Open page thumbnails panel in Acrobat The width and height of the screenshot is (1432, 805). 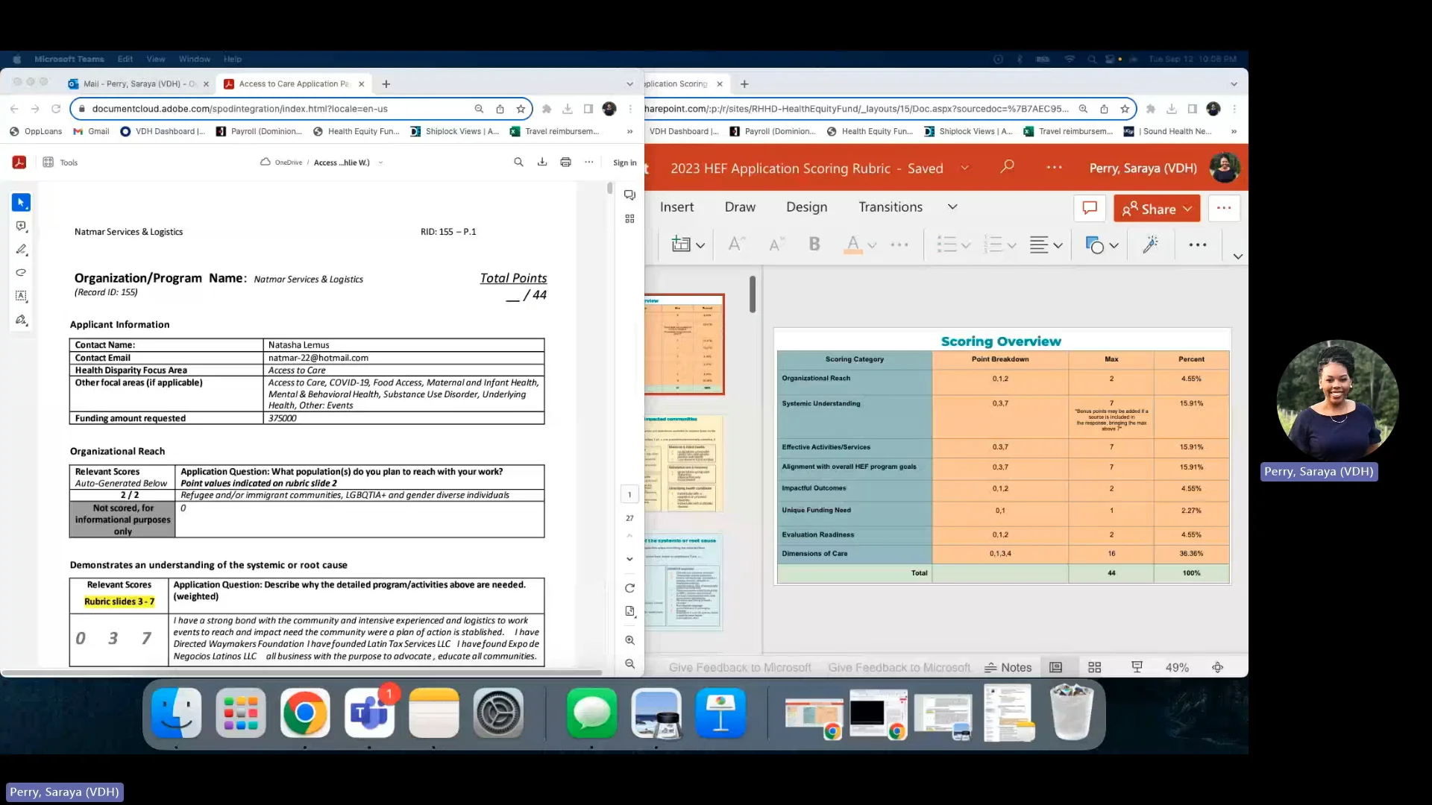coord(629,218)
